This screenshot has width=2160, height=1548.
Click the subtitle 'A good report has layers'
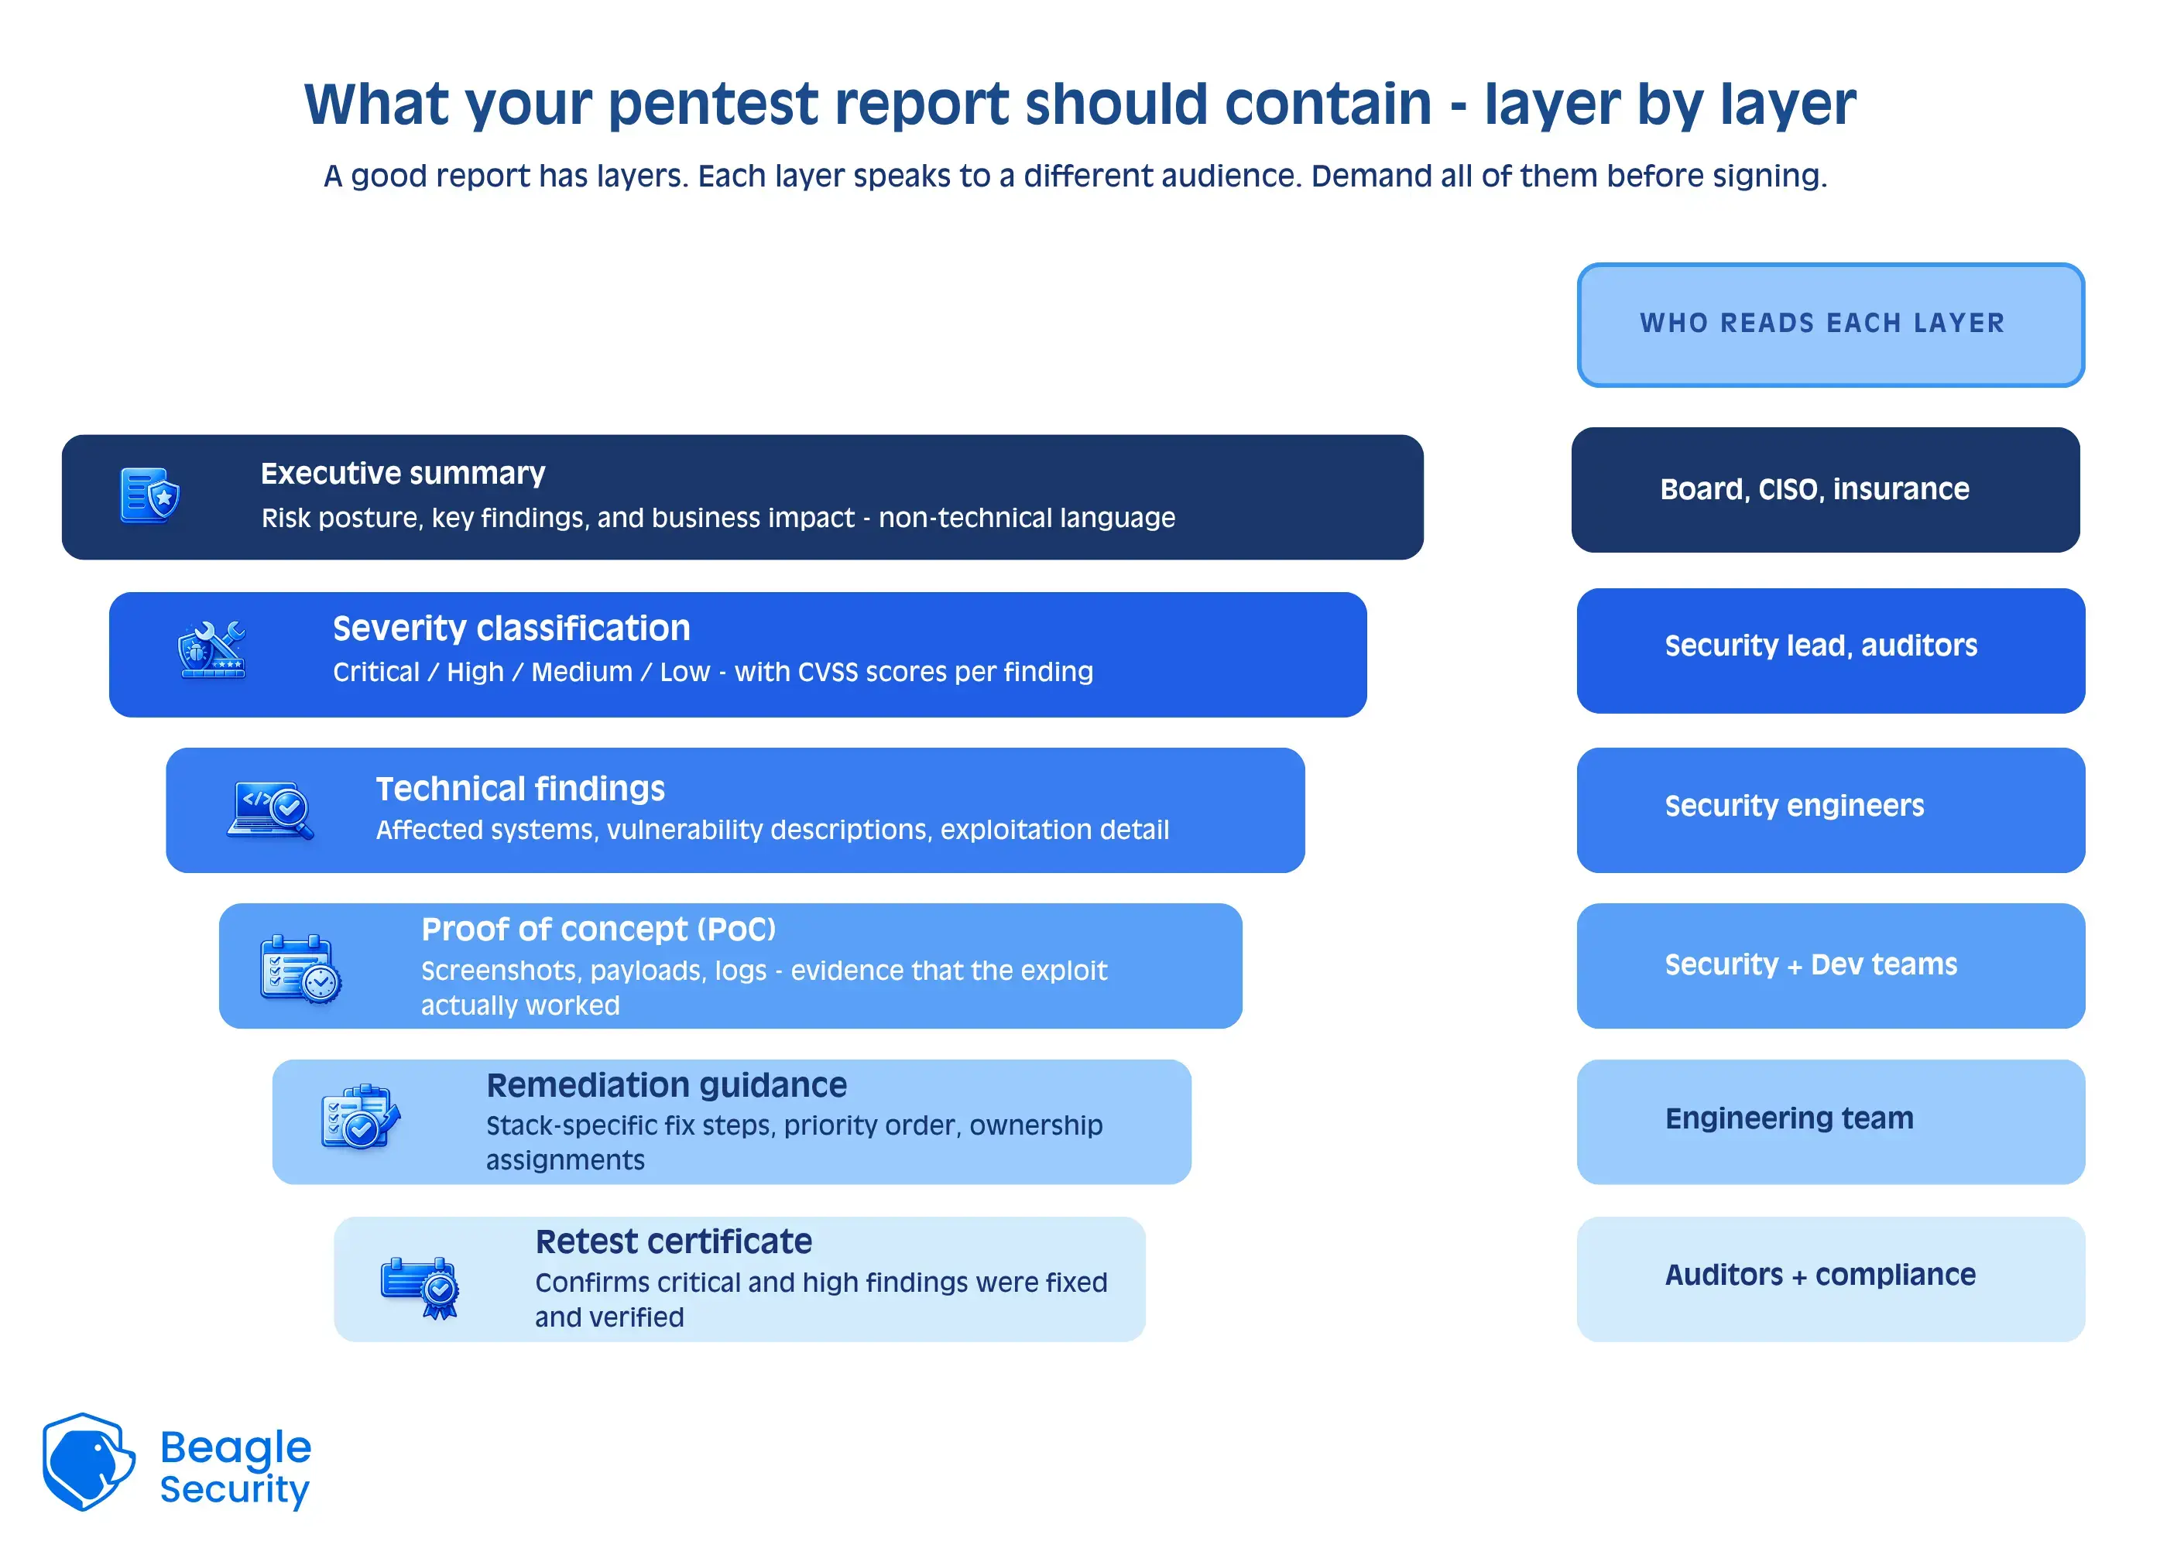1075,176
